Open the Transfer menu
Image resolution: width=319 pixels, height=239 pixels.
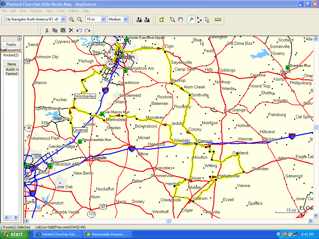coord(36,11)
